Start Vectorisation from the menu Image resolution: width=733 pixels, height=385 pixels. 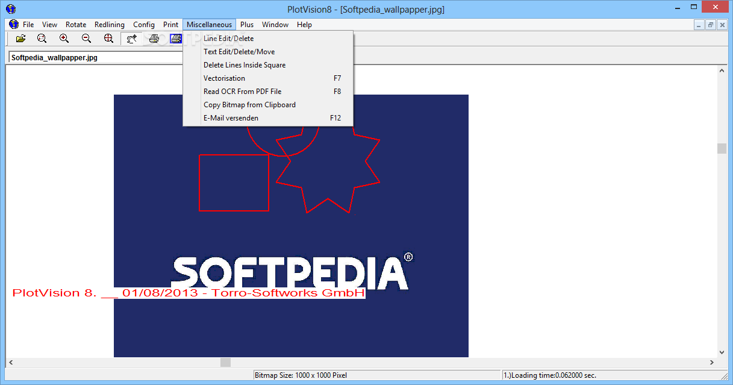click(x=268, y=78)
